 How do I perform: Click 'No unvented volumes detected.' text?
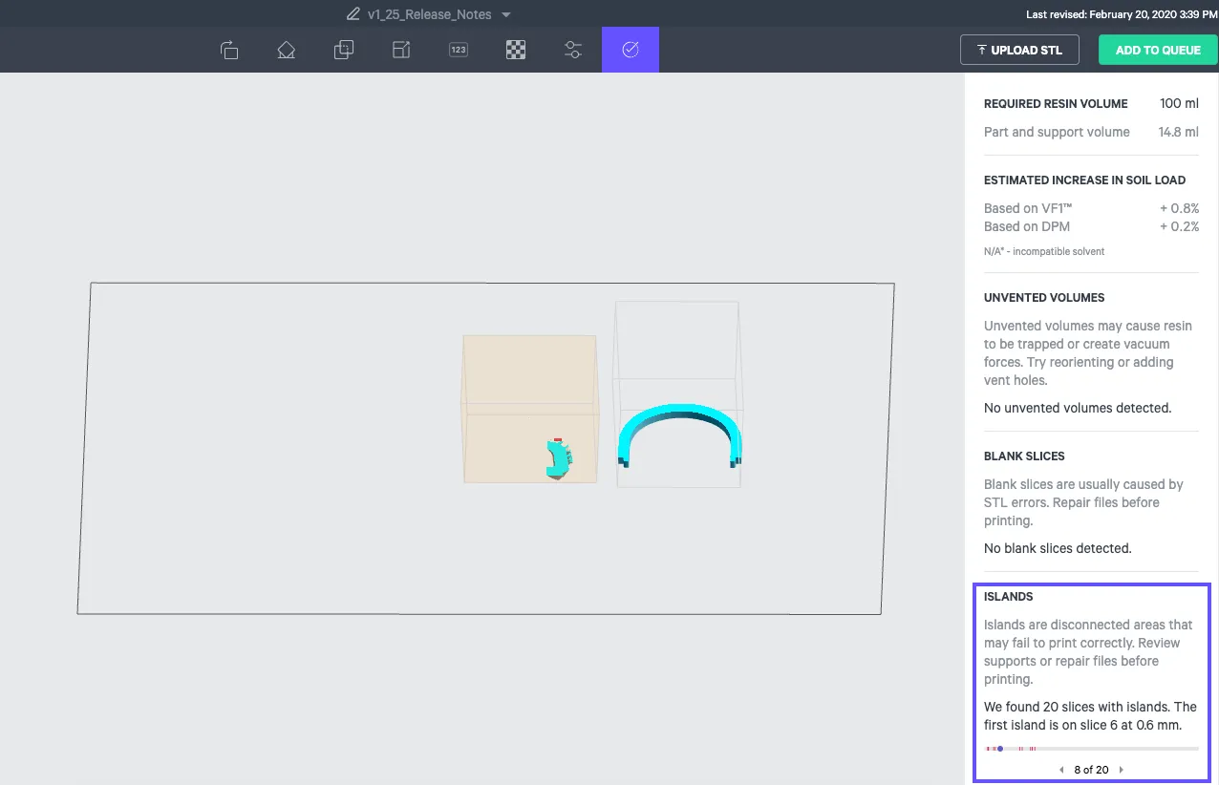point(1078,408)
